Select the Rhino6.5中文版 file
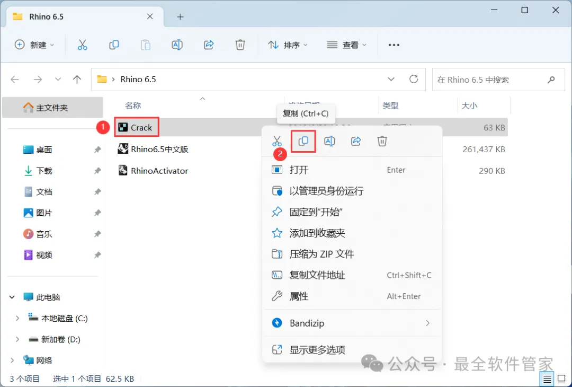The width and height of the screenshot is (572, 387). coord(153,149)
